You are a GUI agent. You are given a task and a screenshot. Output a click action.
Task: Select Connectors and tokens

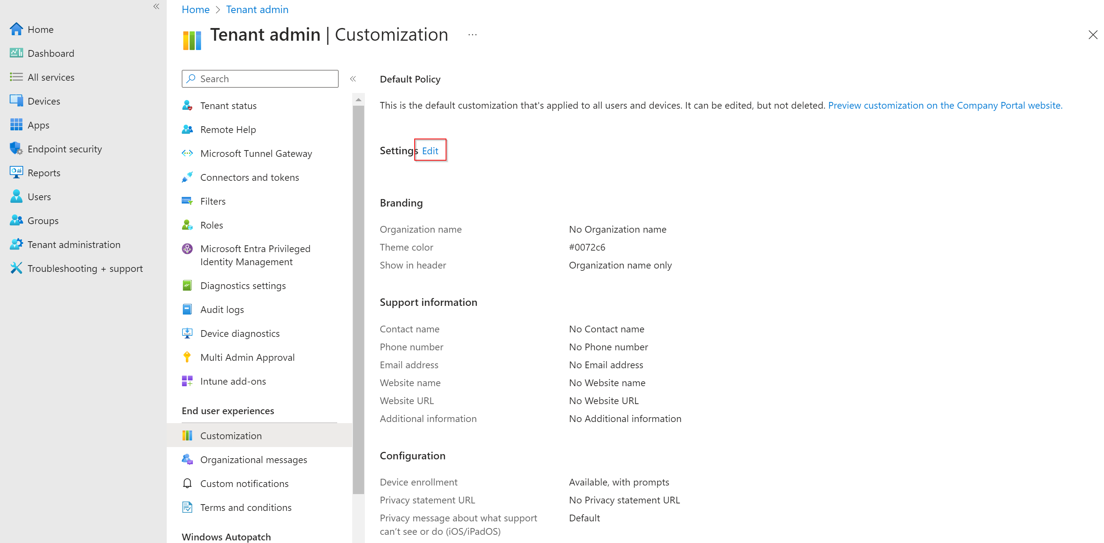(249, 177)
